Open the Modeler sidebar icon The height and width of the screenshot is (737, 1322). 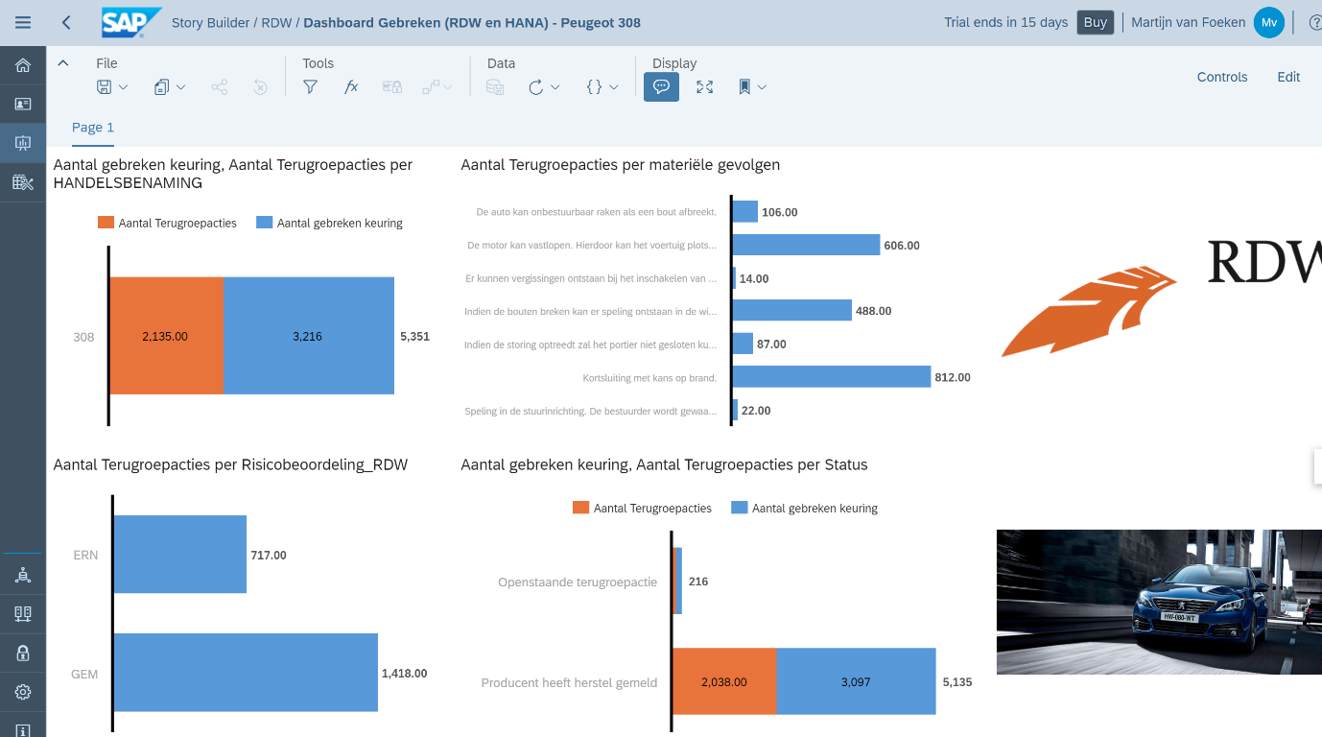coord(23,182)
